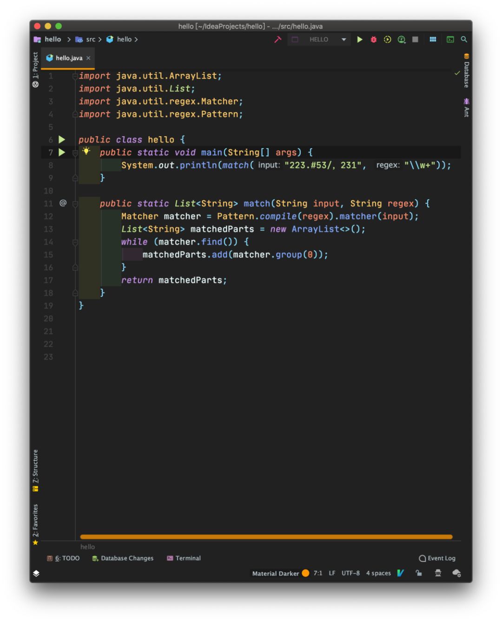
Task: Open the Database tool window
Action: coord(466,71)
